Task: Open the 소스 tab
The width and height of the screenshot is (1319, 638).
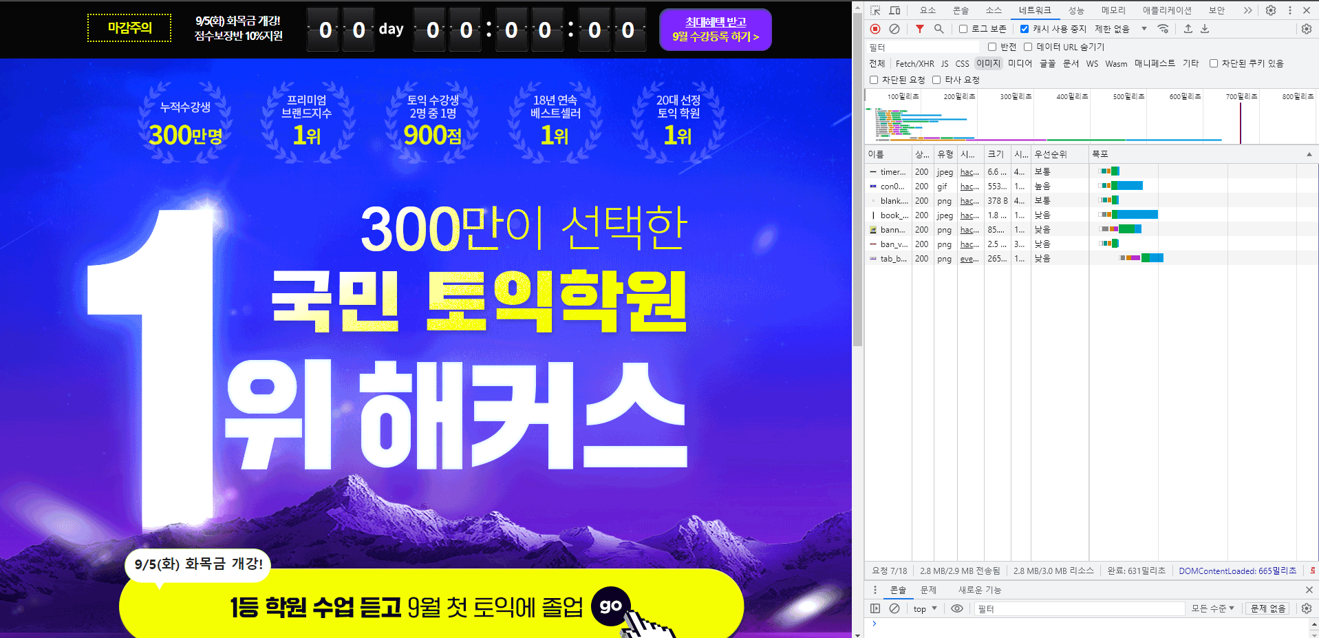Action: click(994, 10)
